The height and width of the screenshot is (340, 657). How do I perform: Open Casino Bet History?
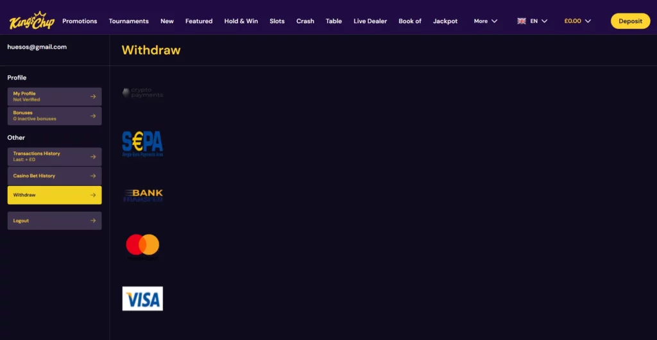(55, 176)
